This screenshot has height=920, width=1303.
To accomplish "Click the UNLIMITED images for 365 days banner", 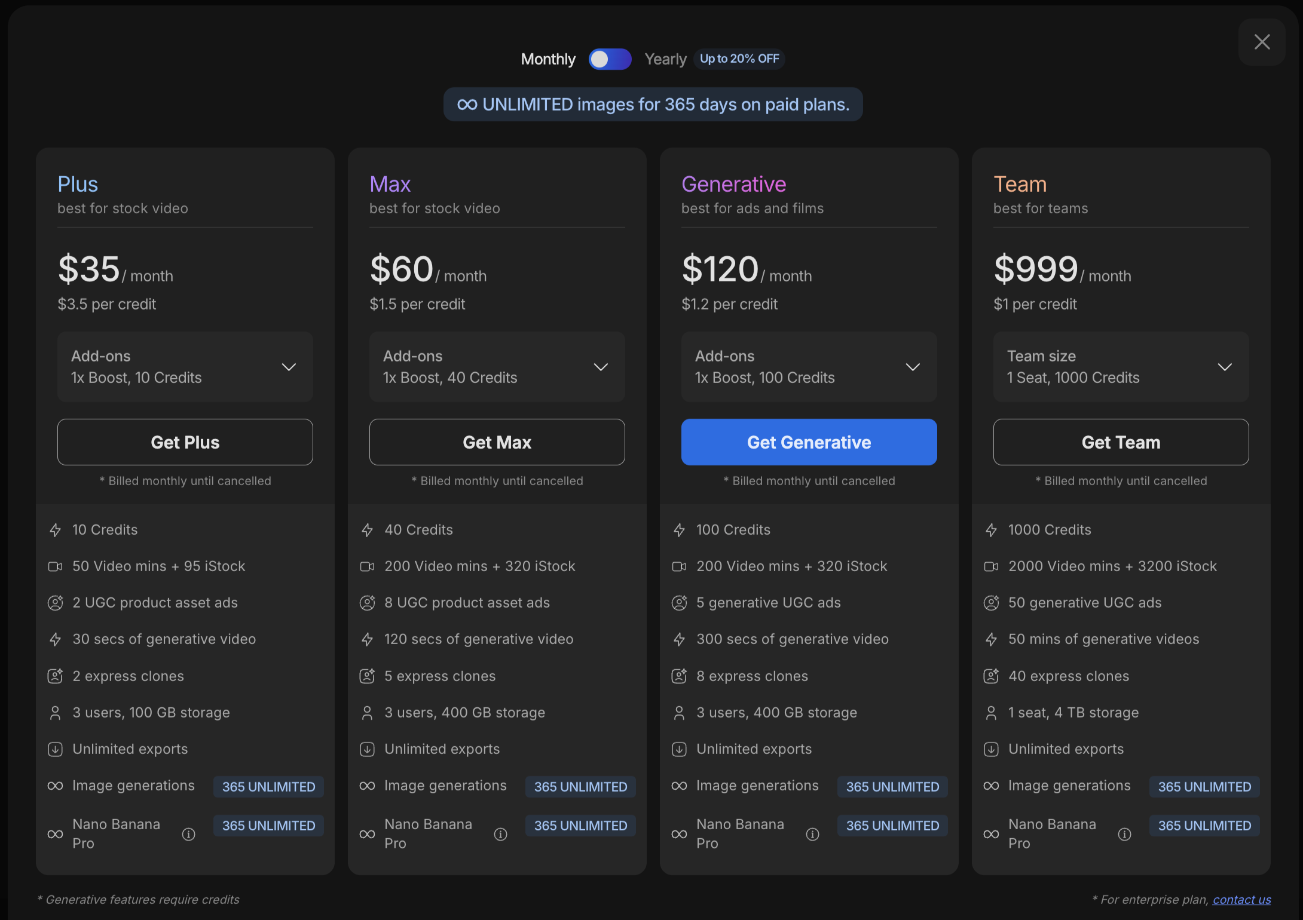I will point(653,105).
